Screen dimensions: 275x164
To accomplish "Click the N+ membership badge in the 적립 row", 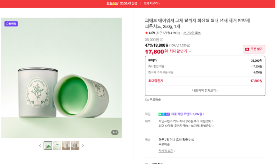I will (162, 114).
